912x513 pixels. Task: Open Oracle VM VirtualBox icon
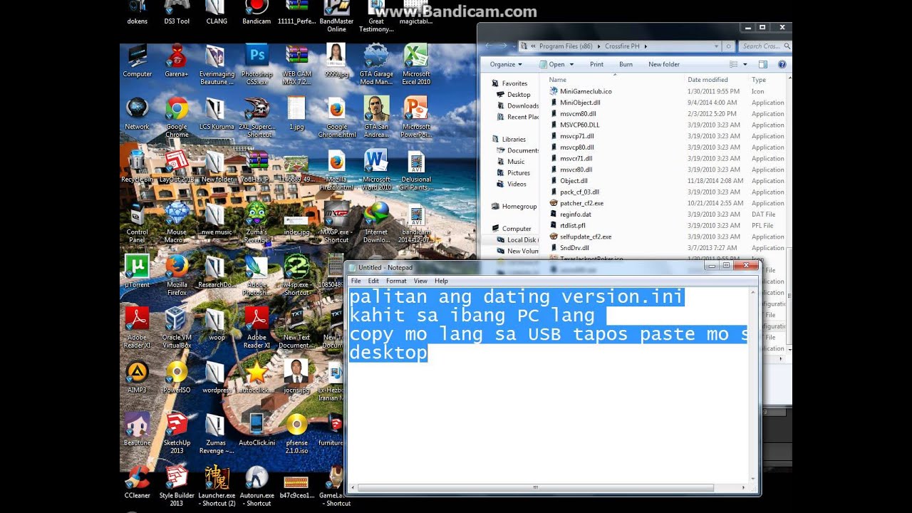point(177,328)
